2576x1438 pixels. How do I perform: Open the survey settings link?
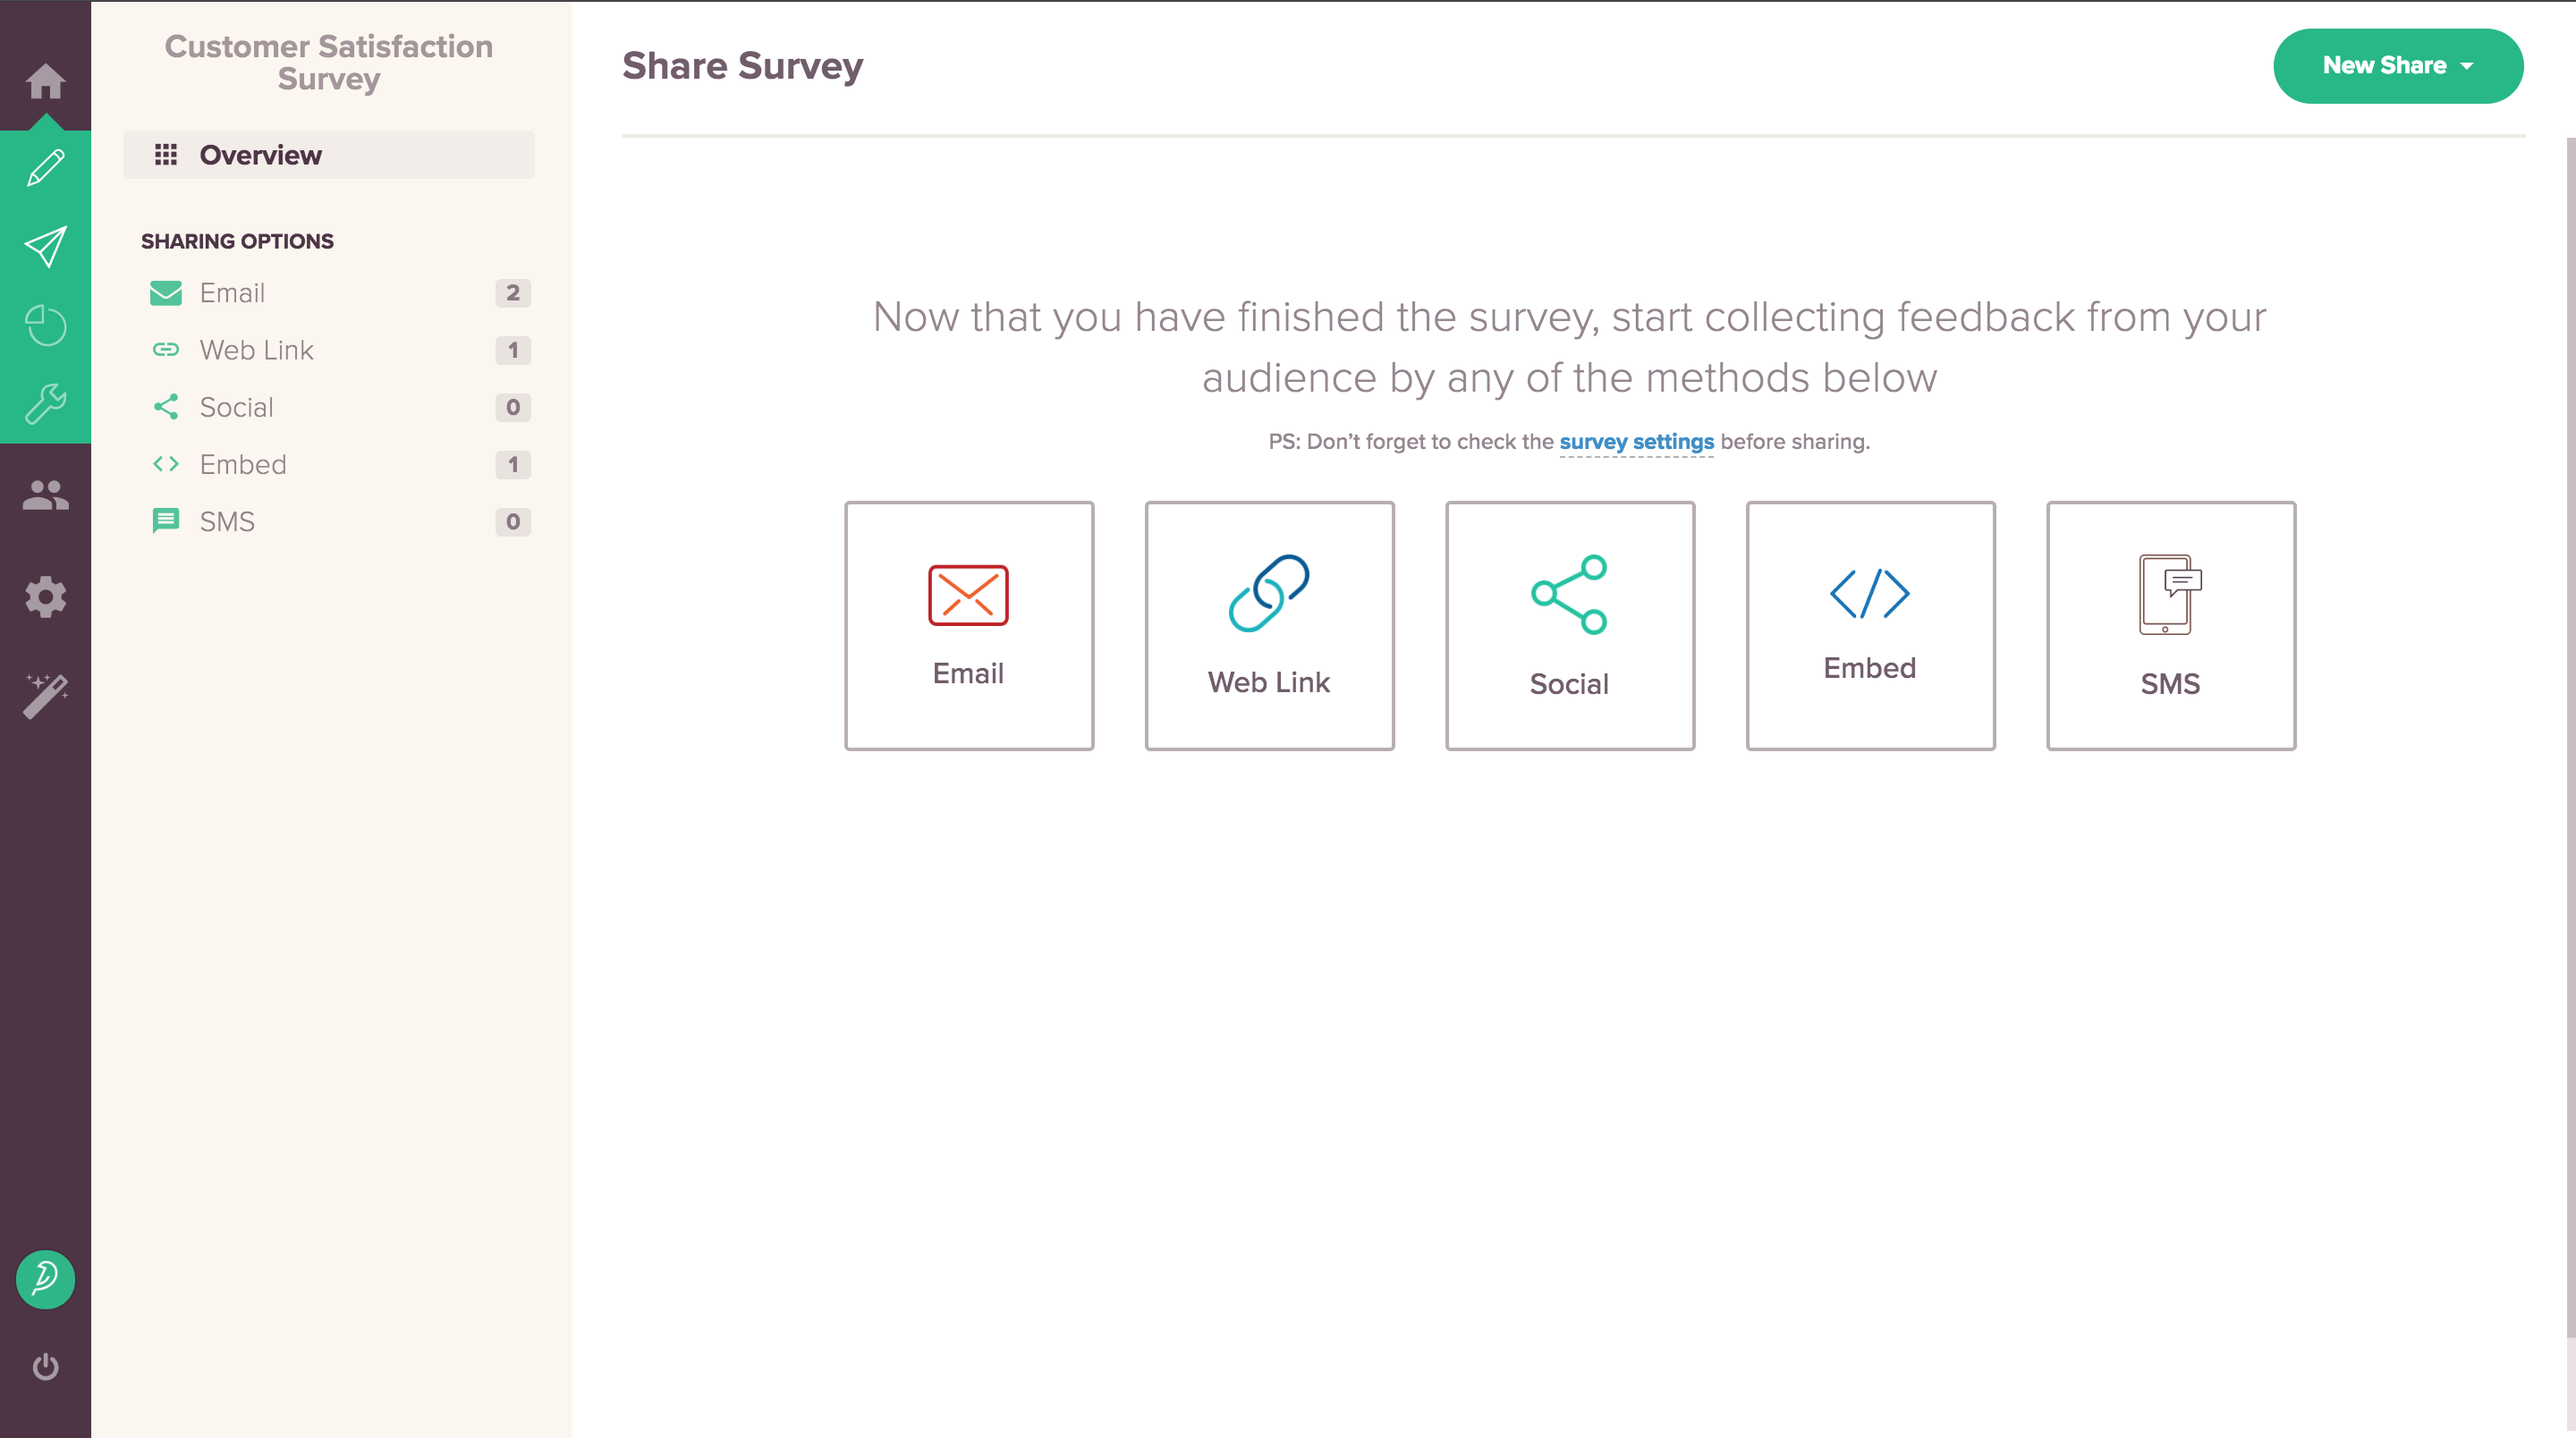coord(1636,442)
